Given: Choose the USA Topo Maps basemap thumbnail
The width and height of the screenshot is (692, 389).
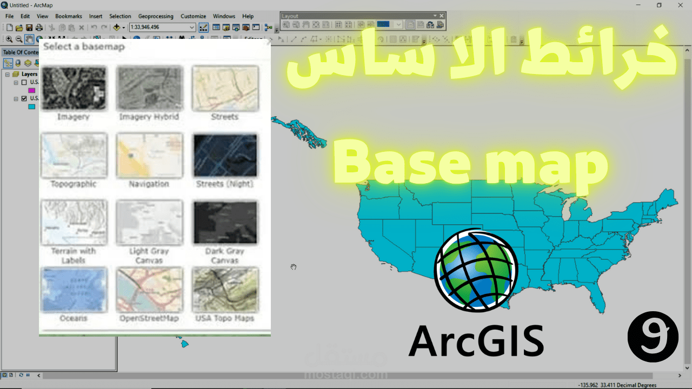Looking at the screenshot, I should [x=225, y=290].
